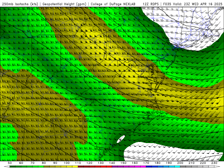The width and height of the screenshot is (224, 168).
Task: Click the "250mb Isotachs (kts)" title text
Action: pyautogui.click(x=20, y=4)
